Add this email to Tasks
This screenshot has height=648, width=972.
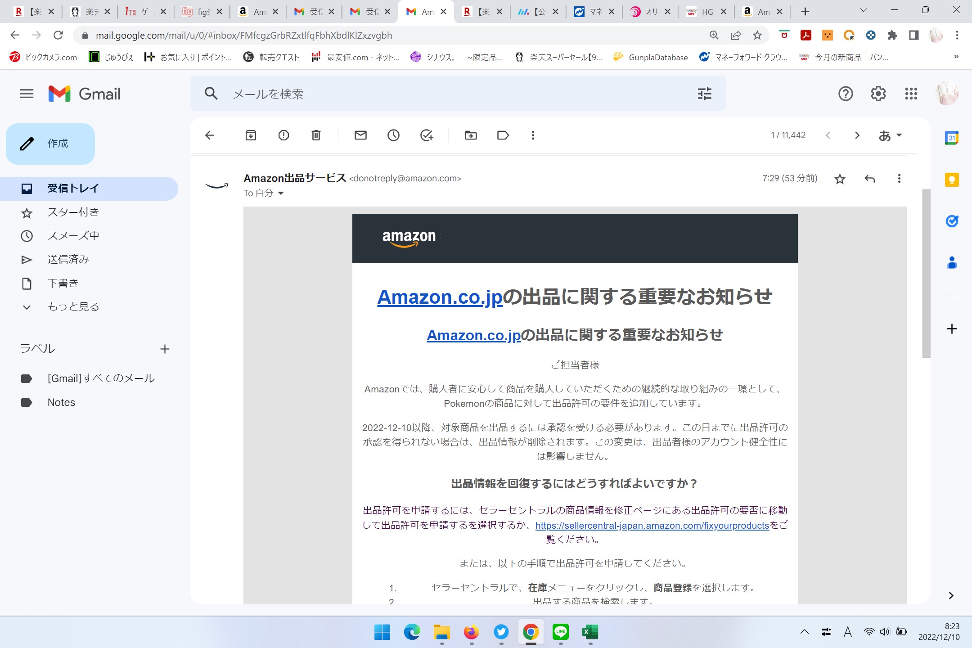426,135
